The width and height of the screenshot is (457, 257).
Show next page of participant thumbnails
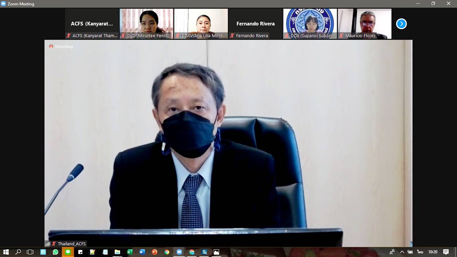coord(401,24)
